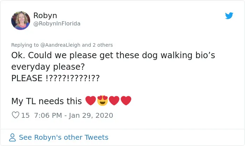The image size is (245, 146).
Task: Click the 15 likes count
Action: point(25,115)
